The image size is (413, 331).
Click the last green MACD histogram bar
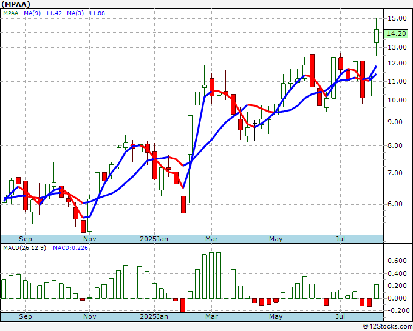377,292
